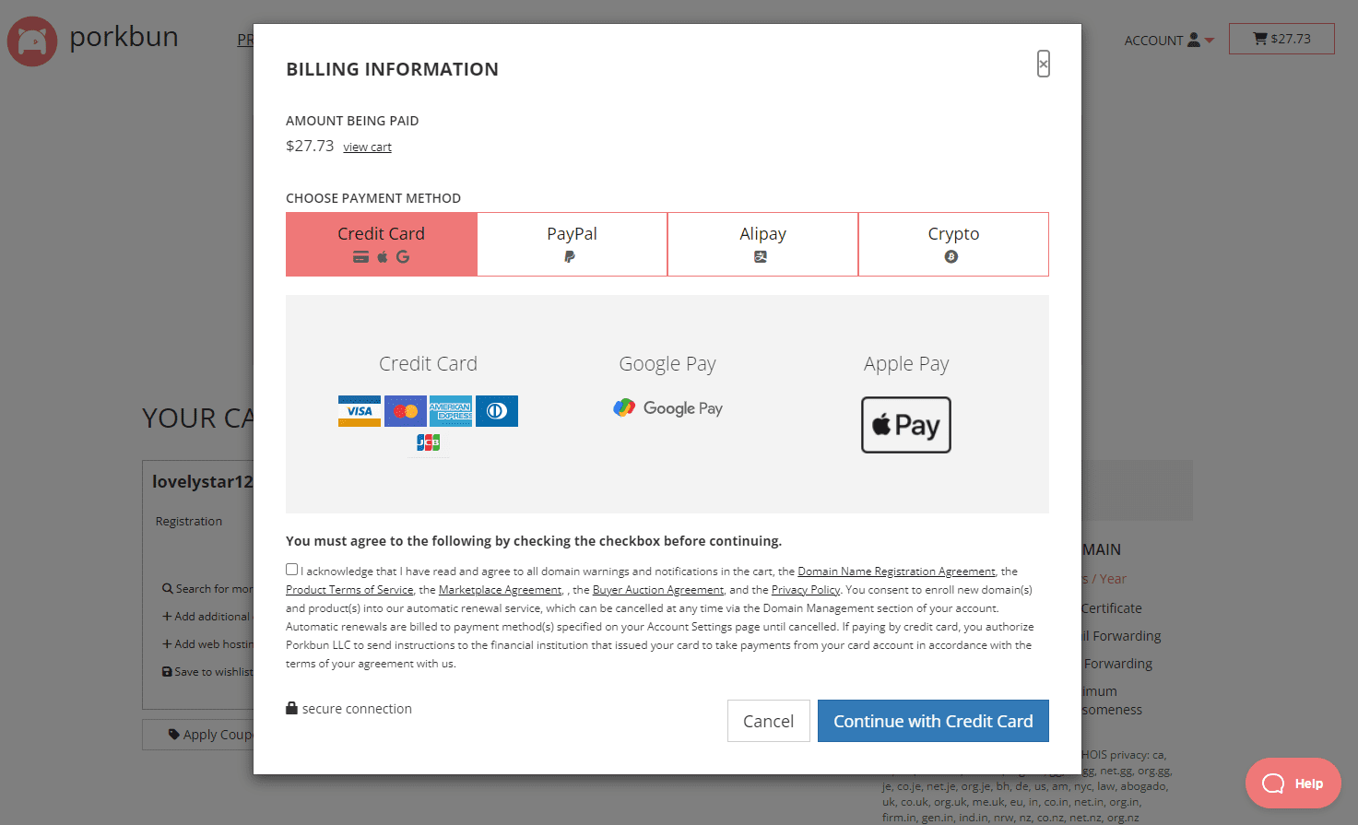Choose the Google Pay logo
Screen dimensions: 1358x825
(x=668, y=408)
